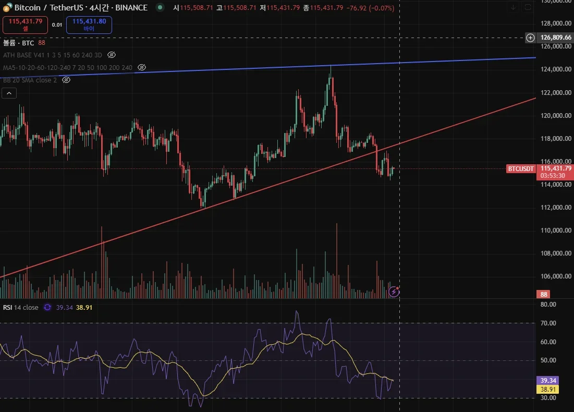Click the change value −76.92 (−0.07%)
574x412 pixels.
[370, 8]
